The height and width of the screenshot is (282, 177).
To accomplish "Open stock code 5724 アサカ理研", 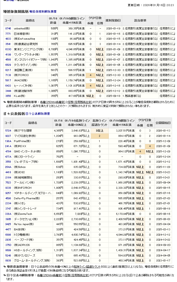I will pyautogui.click(x=8, y=130).
